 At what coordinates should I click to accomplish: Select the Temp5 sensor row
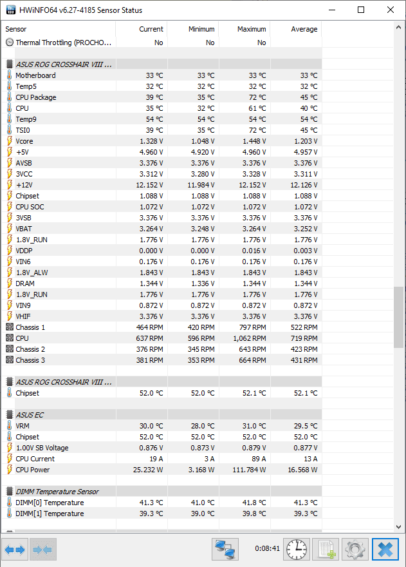(161, 86)
